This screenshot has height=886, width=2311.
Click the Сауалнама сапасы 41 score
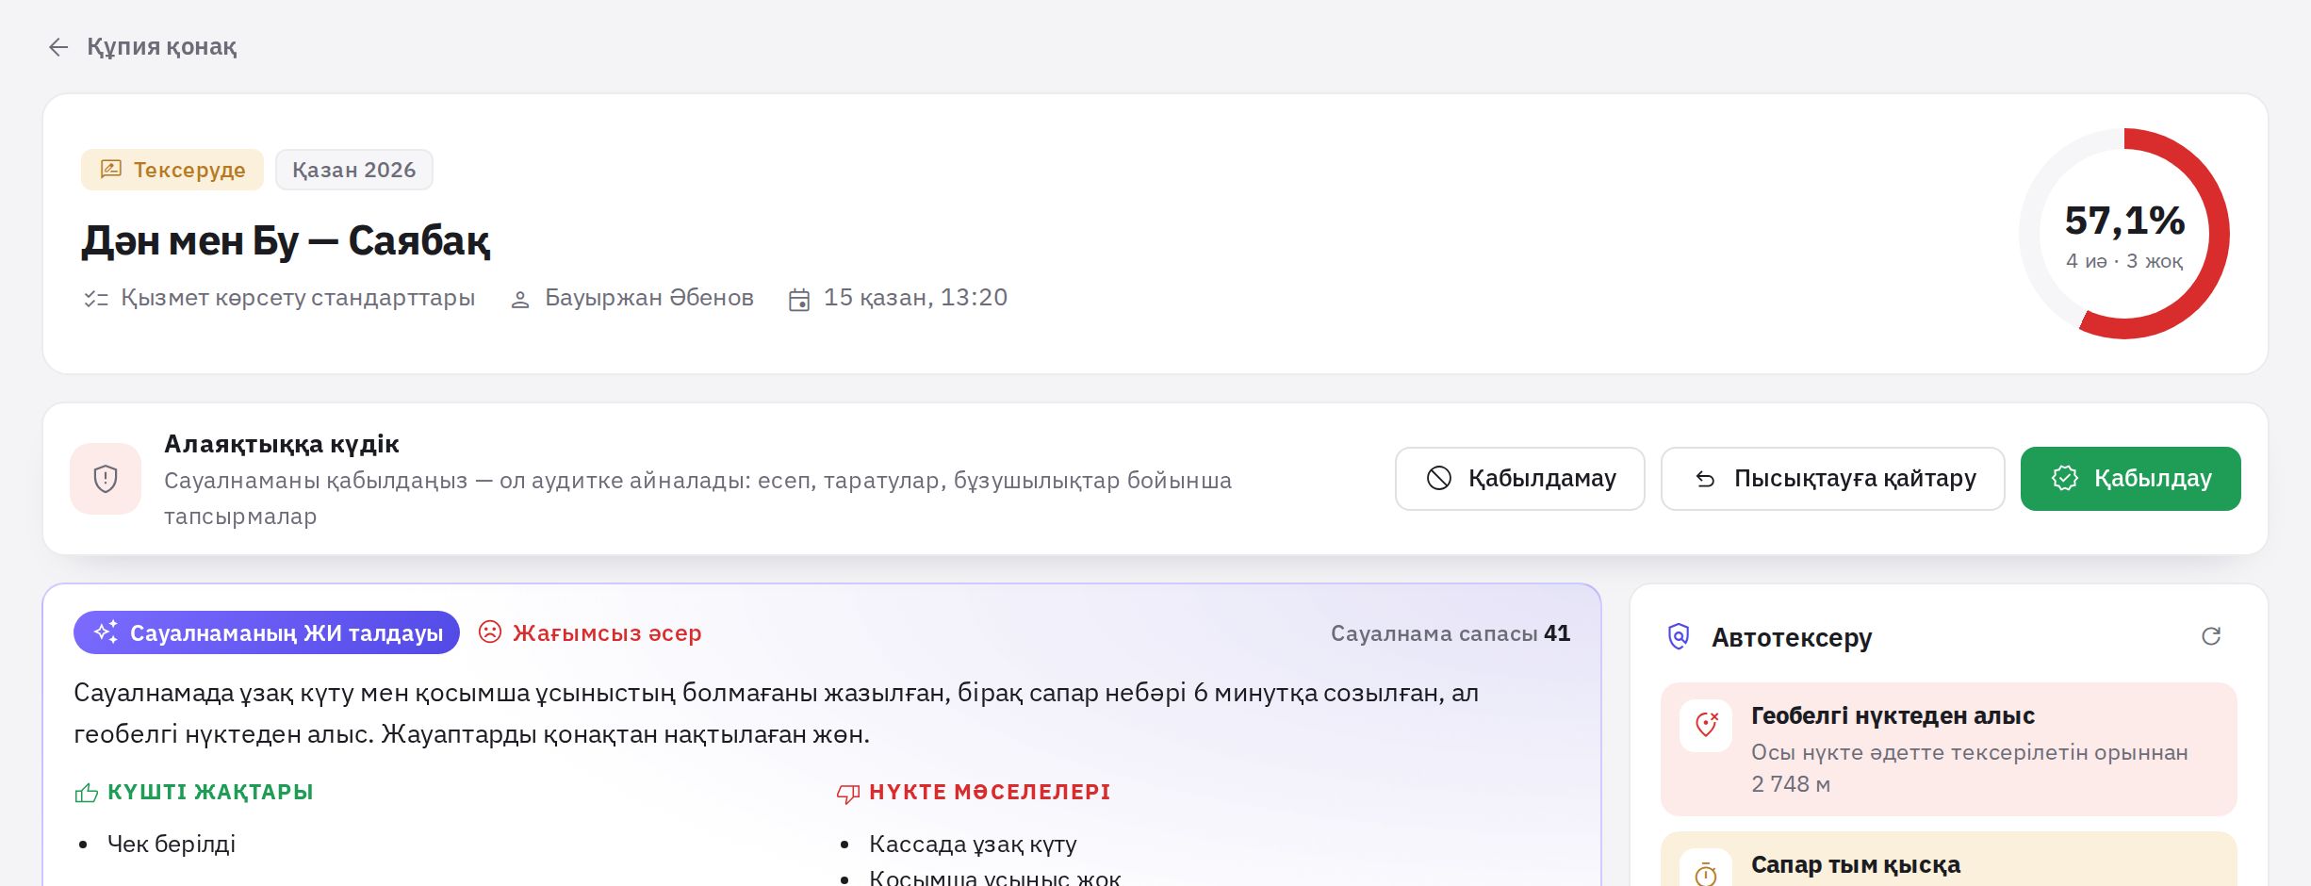click(x=1450, y=633)
